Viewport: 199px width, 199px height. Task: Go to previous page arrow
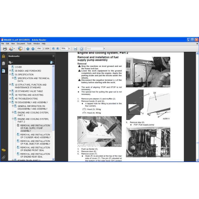[x=28, y=49]
